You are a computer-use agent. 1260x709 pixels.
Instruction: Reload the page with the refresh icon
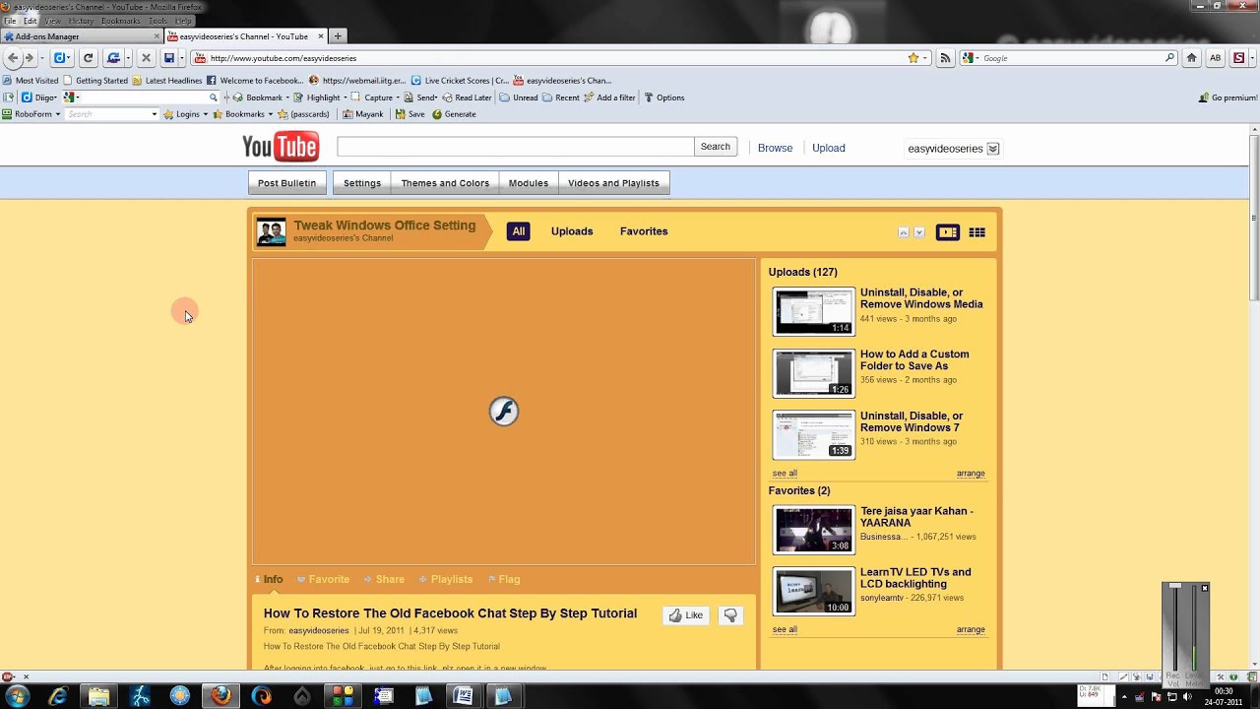[88, 58]
